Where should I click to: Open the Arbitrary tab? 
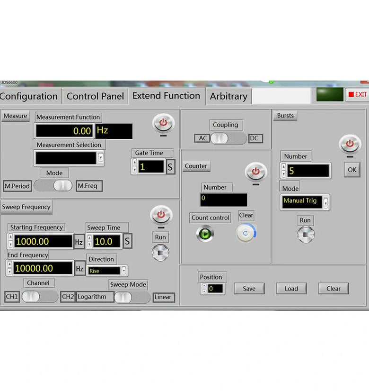coord(228,96)
